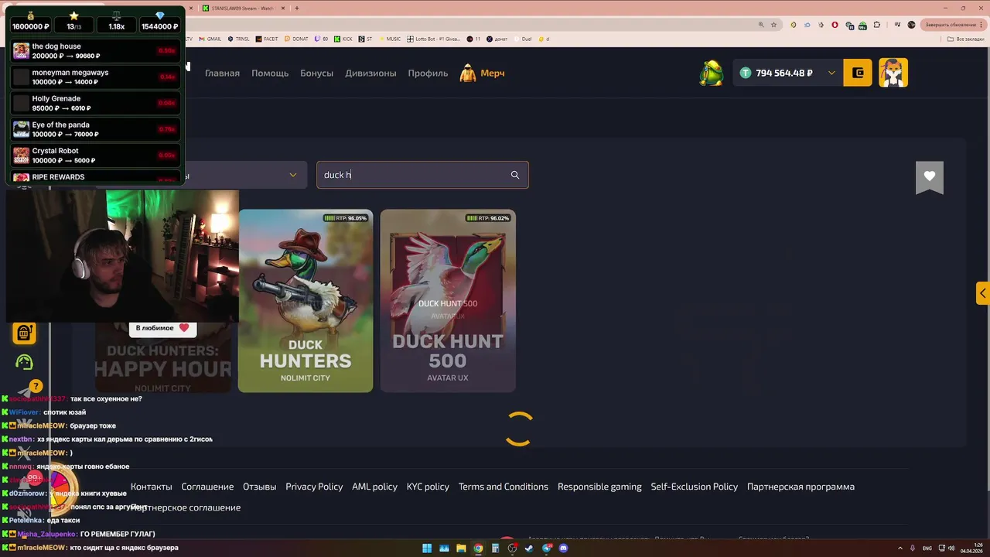Click the Merch hoodie icon

(x=468, y=73)
